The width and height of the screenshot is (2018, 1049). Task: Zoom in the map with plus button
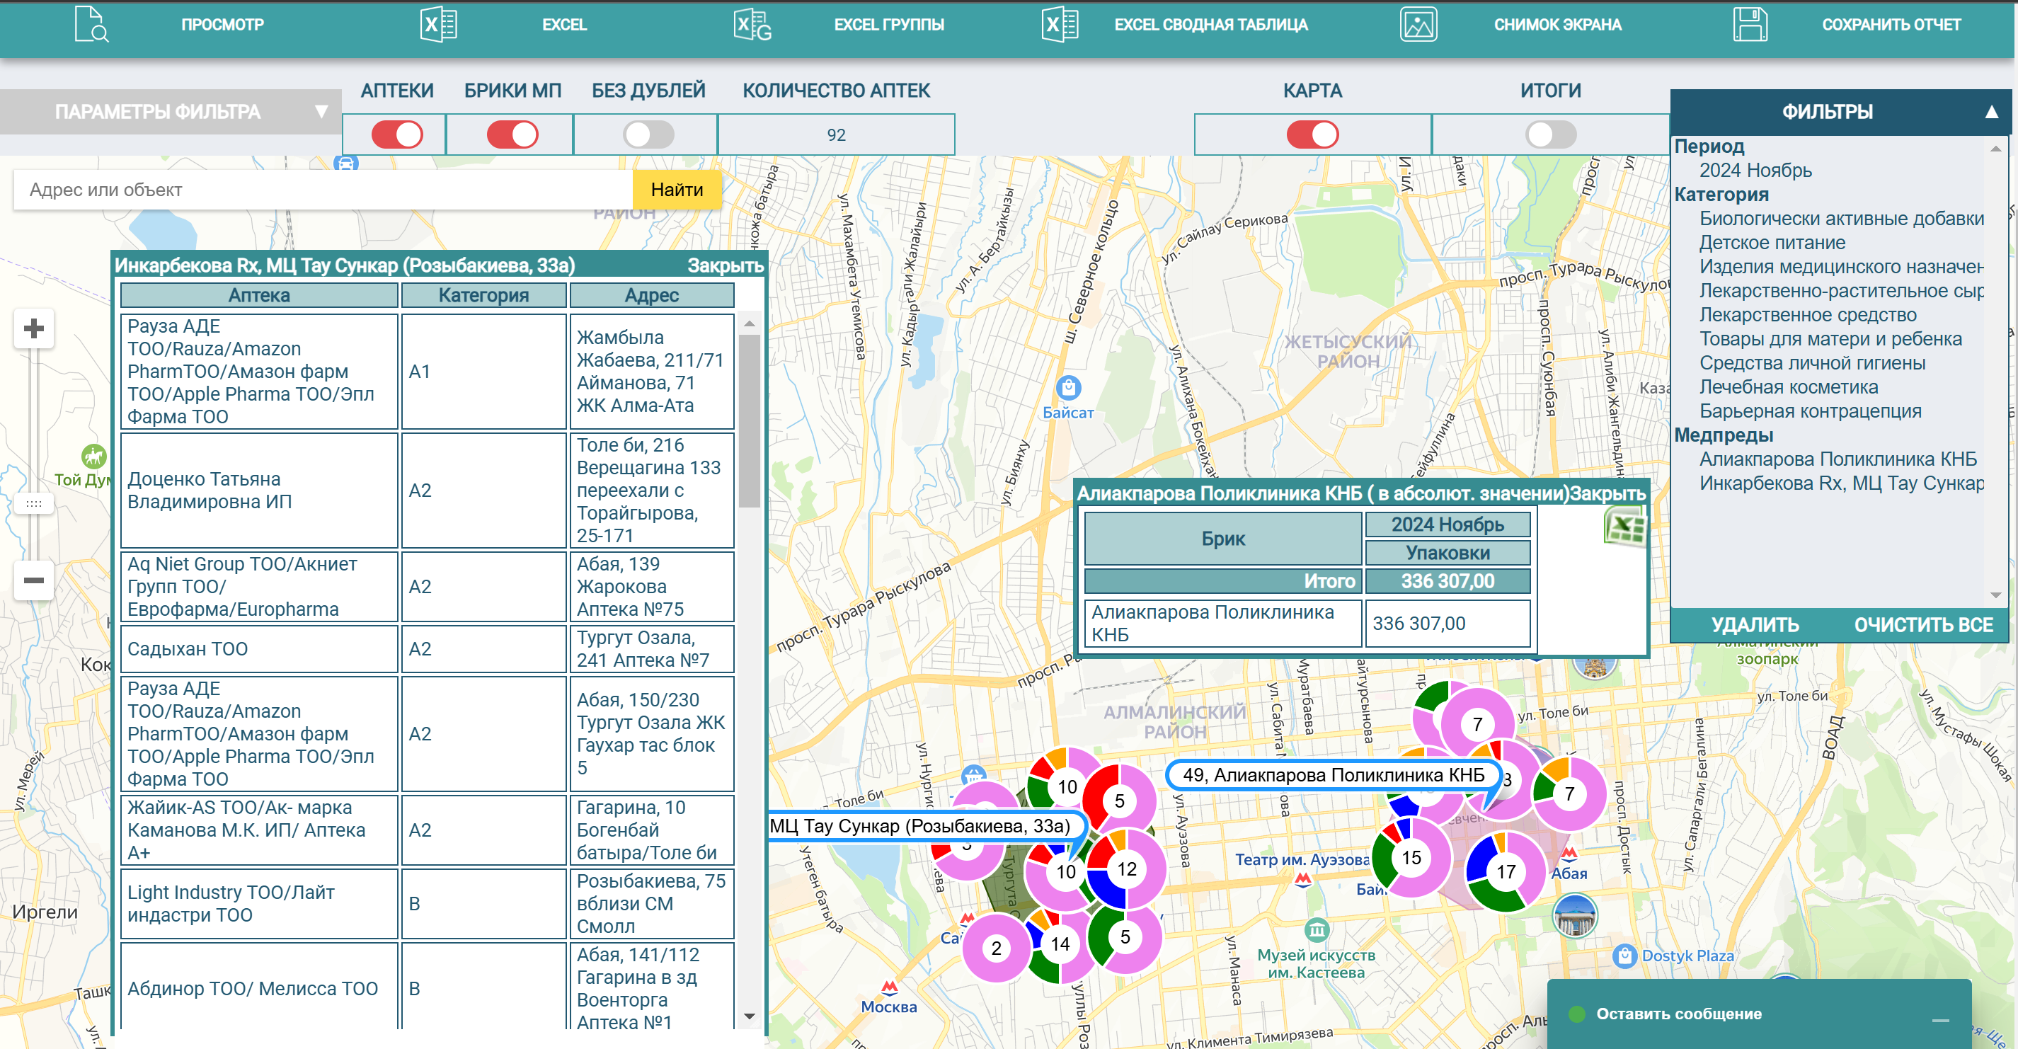(34, 328)
